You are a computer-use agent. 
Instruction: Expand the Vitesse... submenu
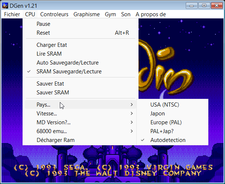(x=81, y=114)
